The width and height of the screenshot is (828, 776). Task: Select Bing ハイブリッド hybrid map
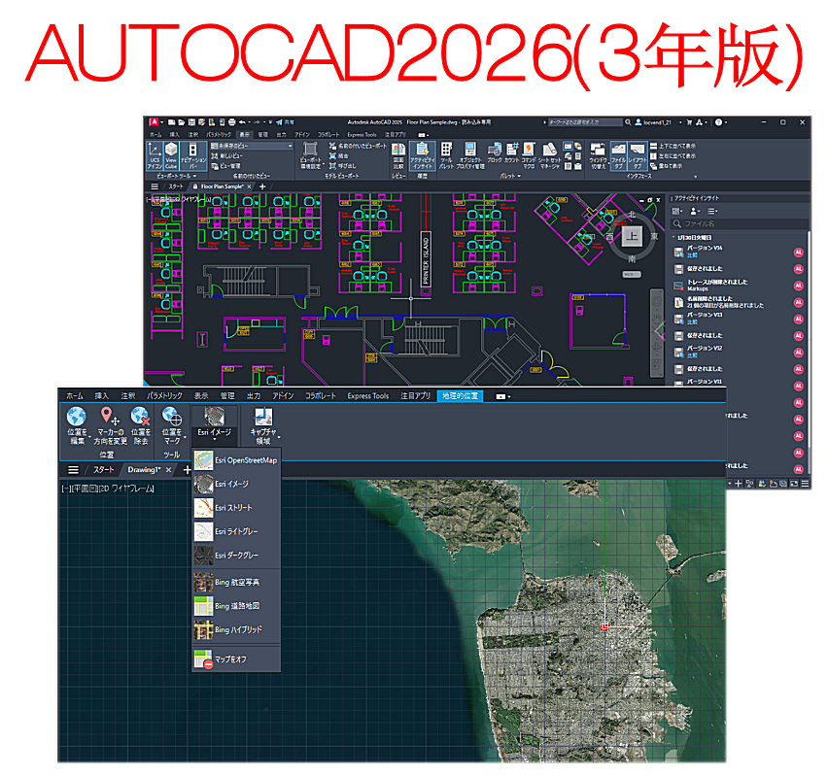click(x=235, y=629)
